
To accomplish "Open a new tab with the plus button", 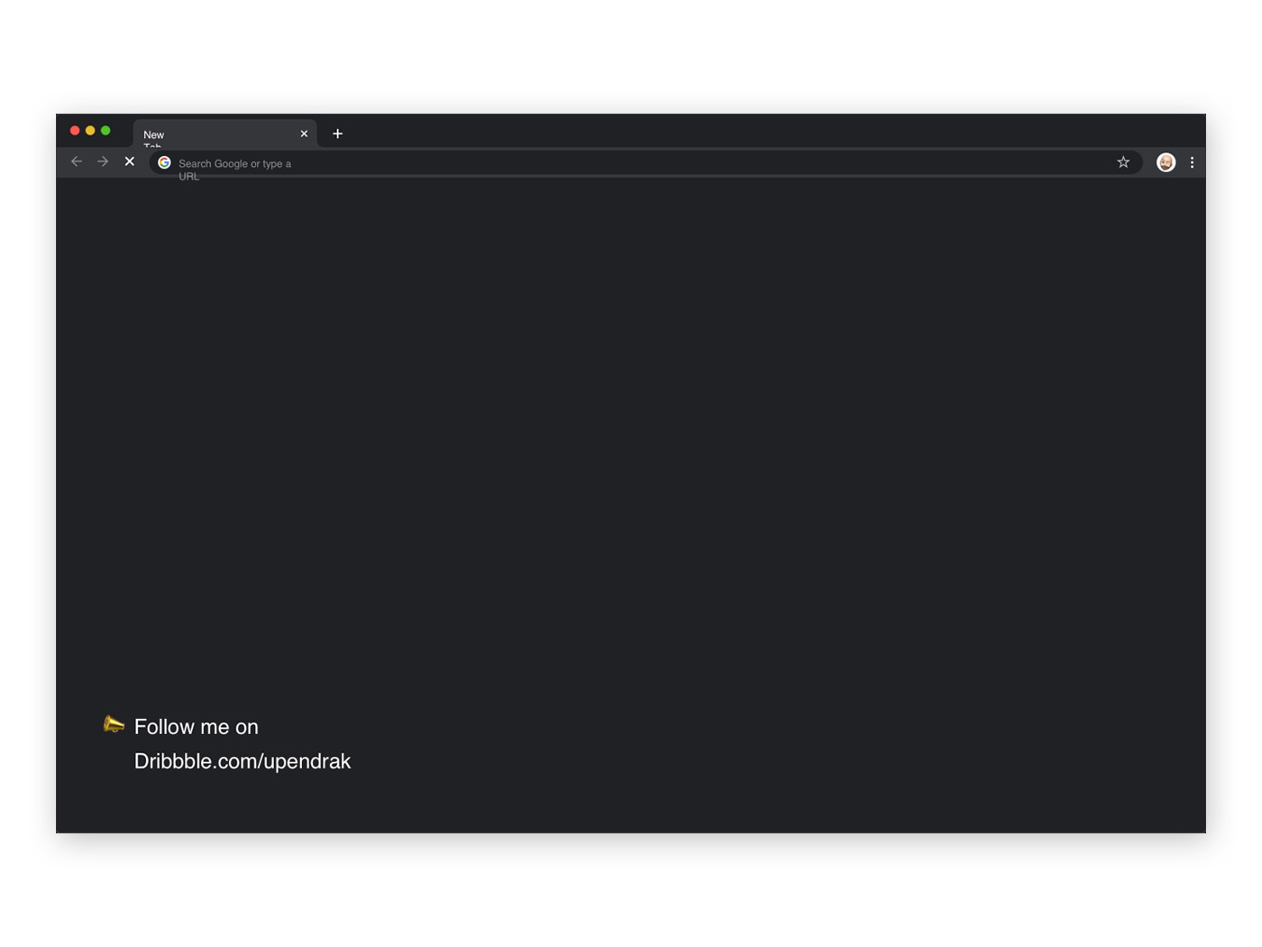I will coord(338,133).
